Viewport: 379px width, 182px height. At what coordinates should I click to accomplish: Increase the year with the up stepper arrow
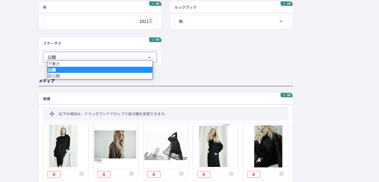click(x=151, y=20)
